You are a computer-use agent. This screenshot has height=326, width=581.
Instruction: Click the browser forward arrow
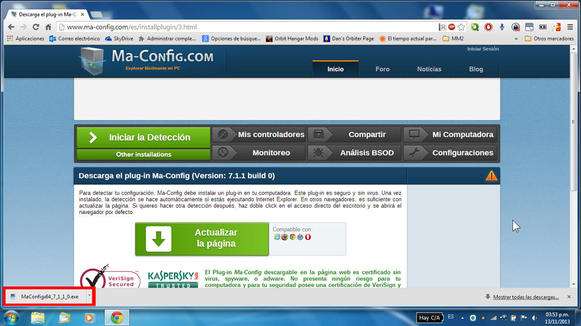click(x=23, y=27)
